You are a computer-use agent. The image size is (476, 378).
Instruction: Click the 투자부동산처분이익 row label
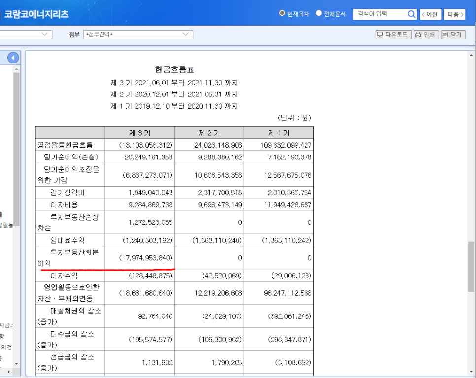(68, 257)
